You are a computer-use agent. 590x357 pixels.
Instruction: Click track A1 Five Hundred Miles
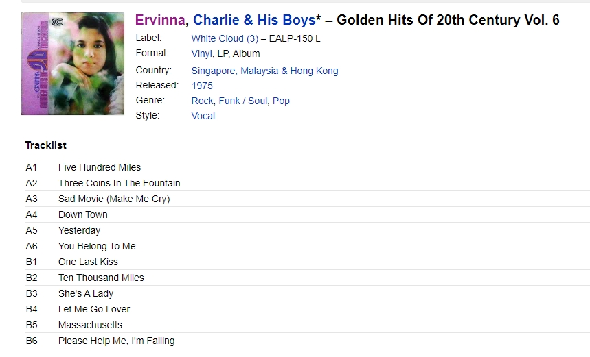click(x=100, y=167)
